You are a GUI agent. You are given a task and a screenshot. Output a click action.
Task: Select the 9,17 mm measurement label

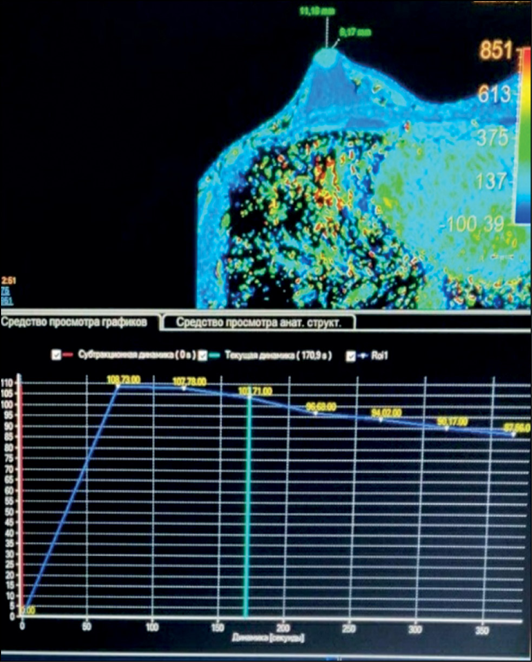(354, 33)
